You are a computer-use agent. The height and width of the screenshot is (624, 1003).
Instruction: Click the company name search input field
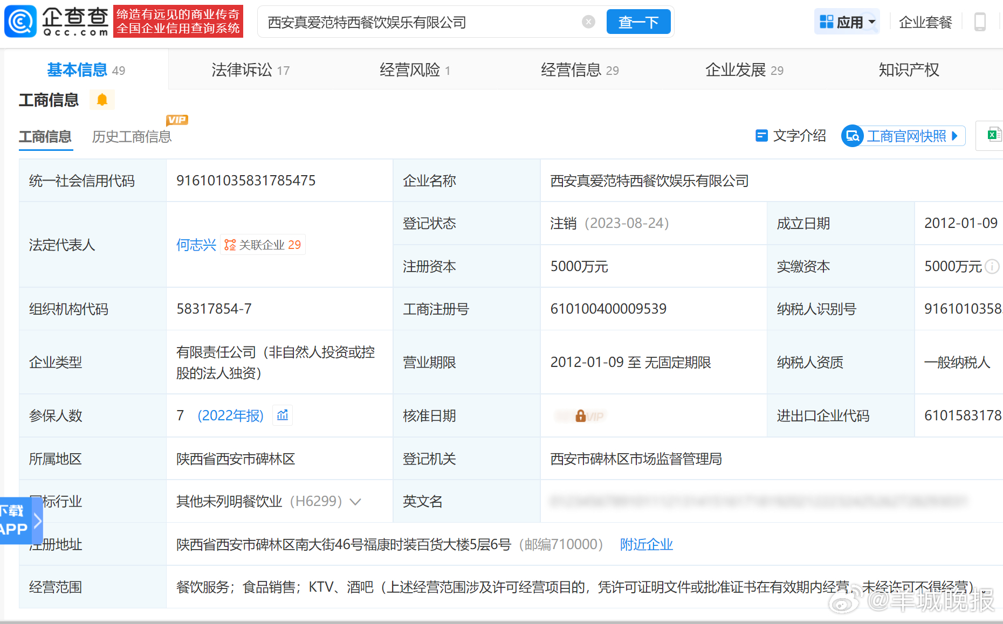click(x=421, y=22)
